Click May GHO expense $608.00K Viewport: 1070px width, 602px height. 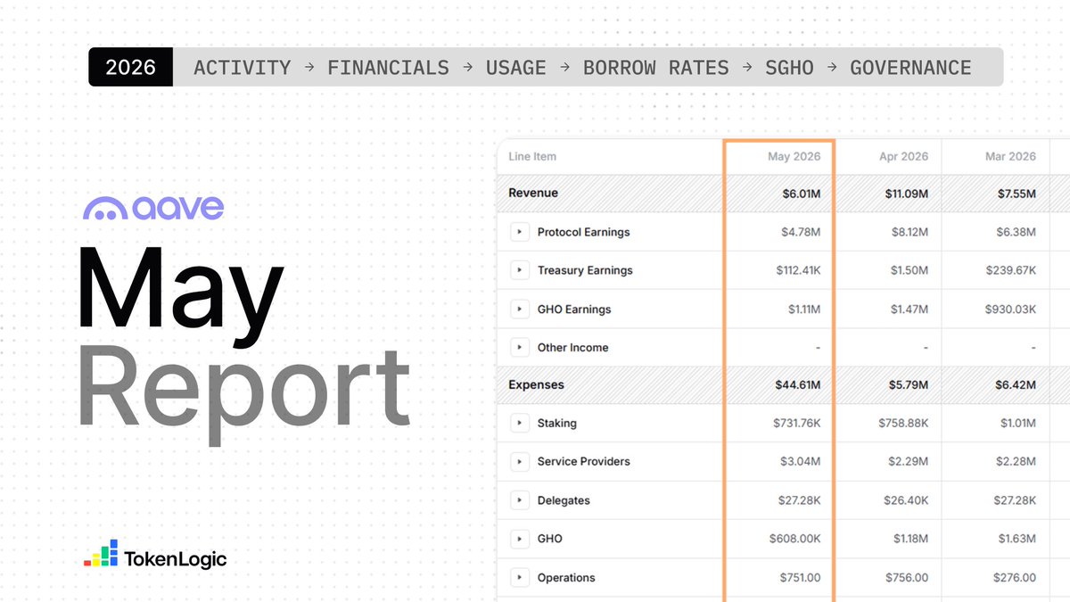point(795,539)
